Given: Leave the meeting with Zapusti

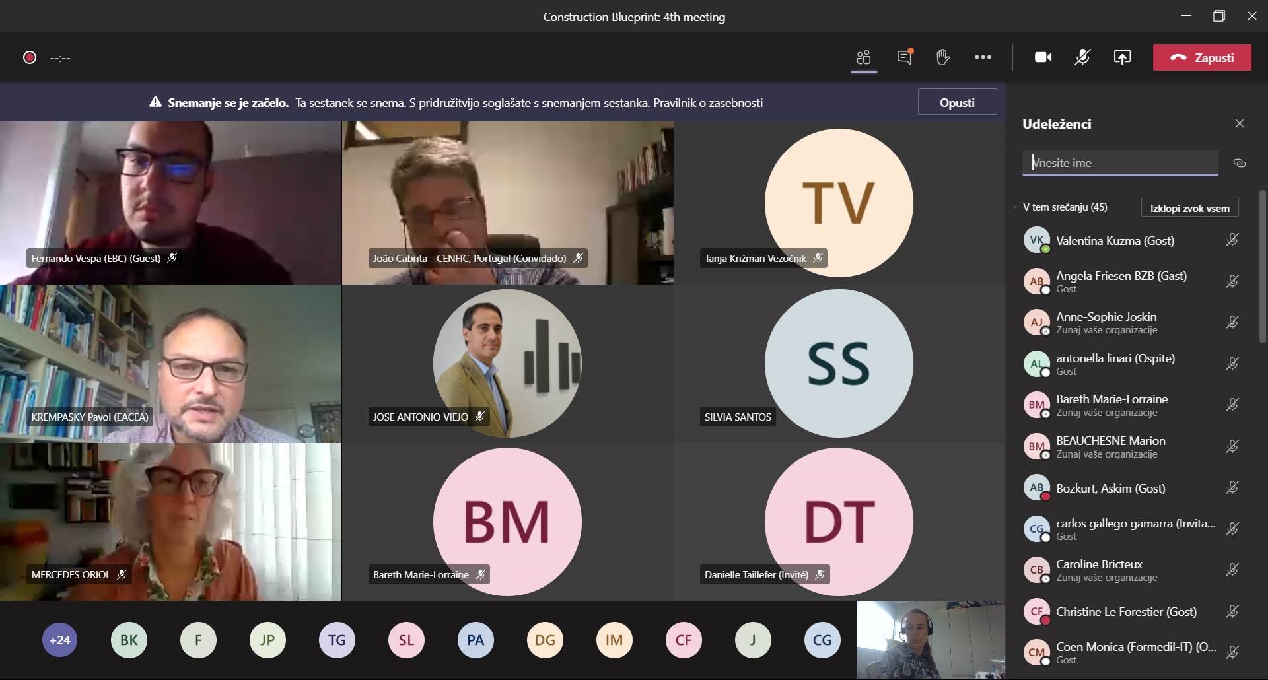Looking at the screenshot, I should point(1202,57).
